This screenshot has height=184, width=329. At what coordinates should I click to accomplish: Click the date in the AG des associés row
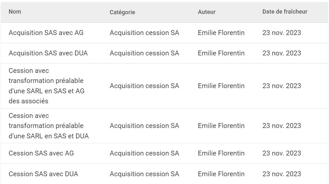[x=281, y=86]
